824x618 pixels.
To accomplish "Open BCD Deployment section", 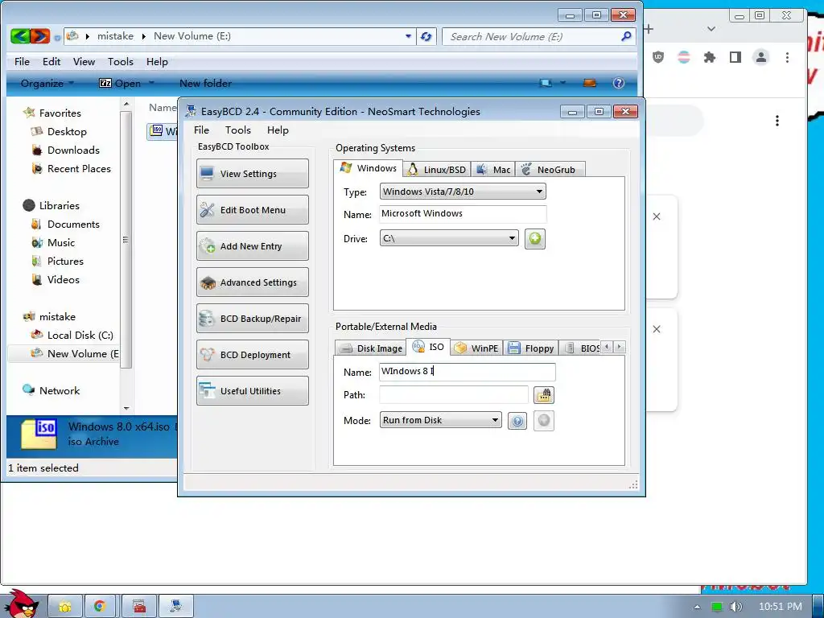I will click(252, 355).
